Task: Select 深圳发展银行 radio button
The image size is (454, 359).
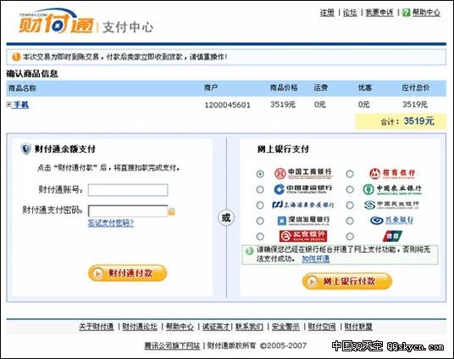Action: point(260,221)
